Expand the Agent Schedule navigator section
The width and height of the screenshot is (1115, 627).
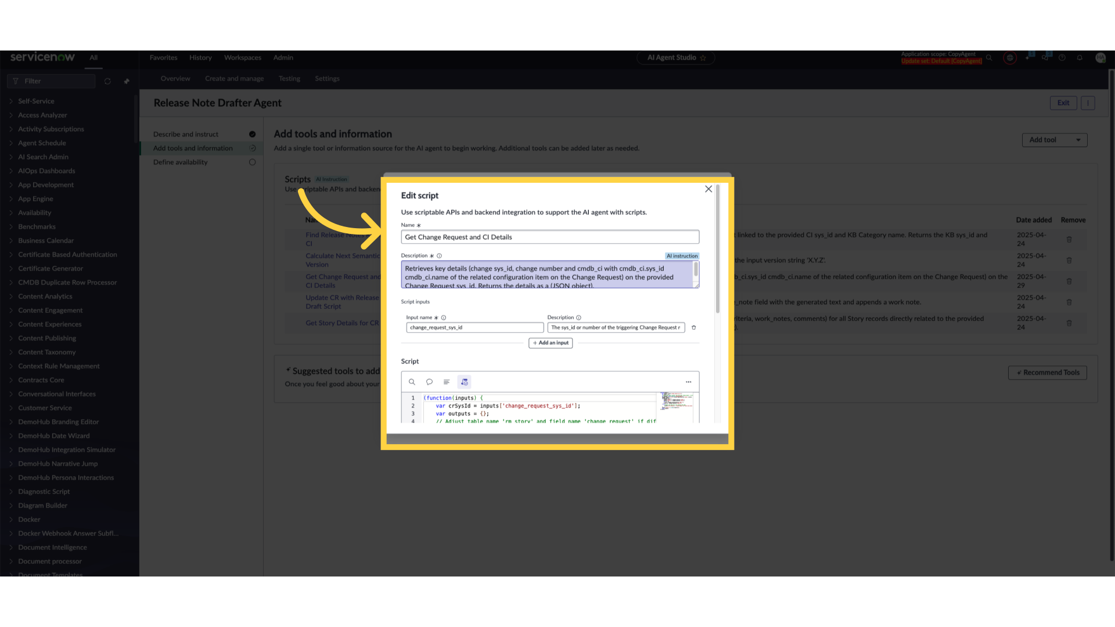point(11,143)
